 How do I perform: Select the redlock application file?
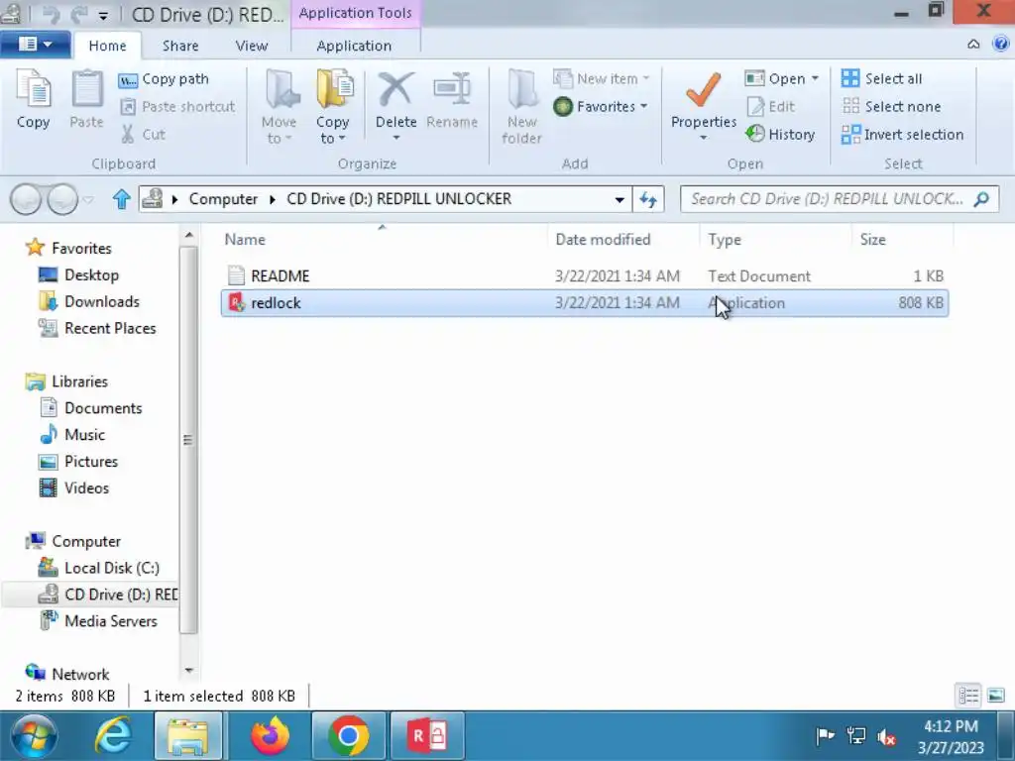585,303
